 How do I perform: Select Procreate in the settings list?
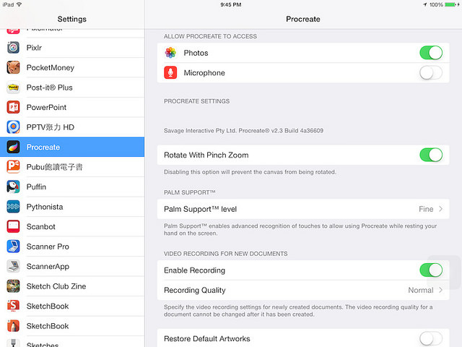(72, 147)
